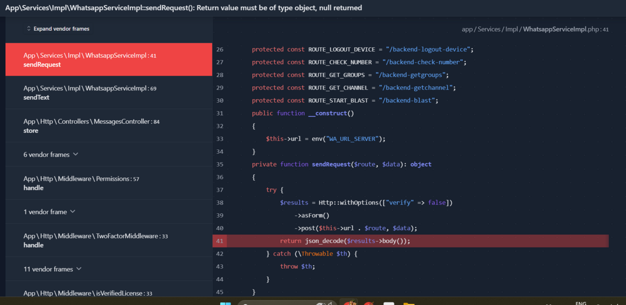Click the env("WA_URL_SERVER") assignment line

point(326,139)
